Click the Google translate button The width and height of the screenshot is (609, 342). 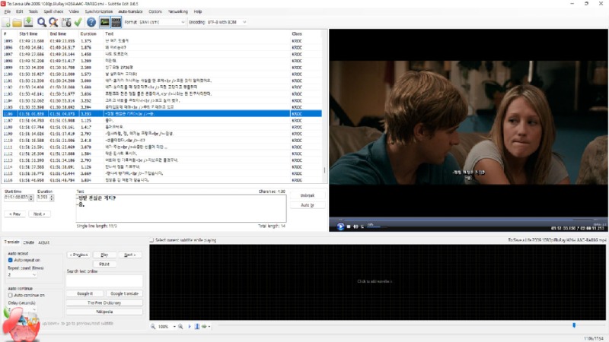point(124,293)
